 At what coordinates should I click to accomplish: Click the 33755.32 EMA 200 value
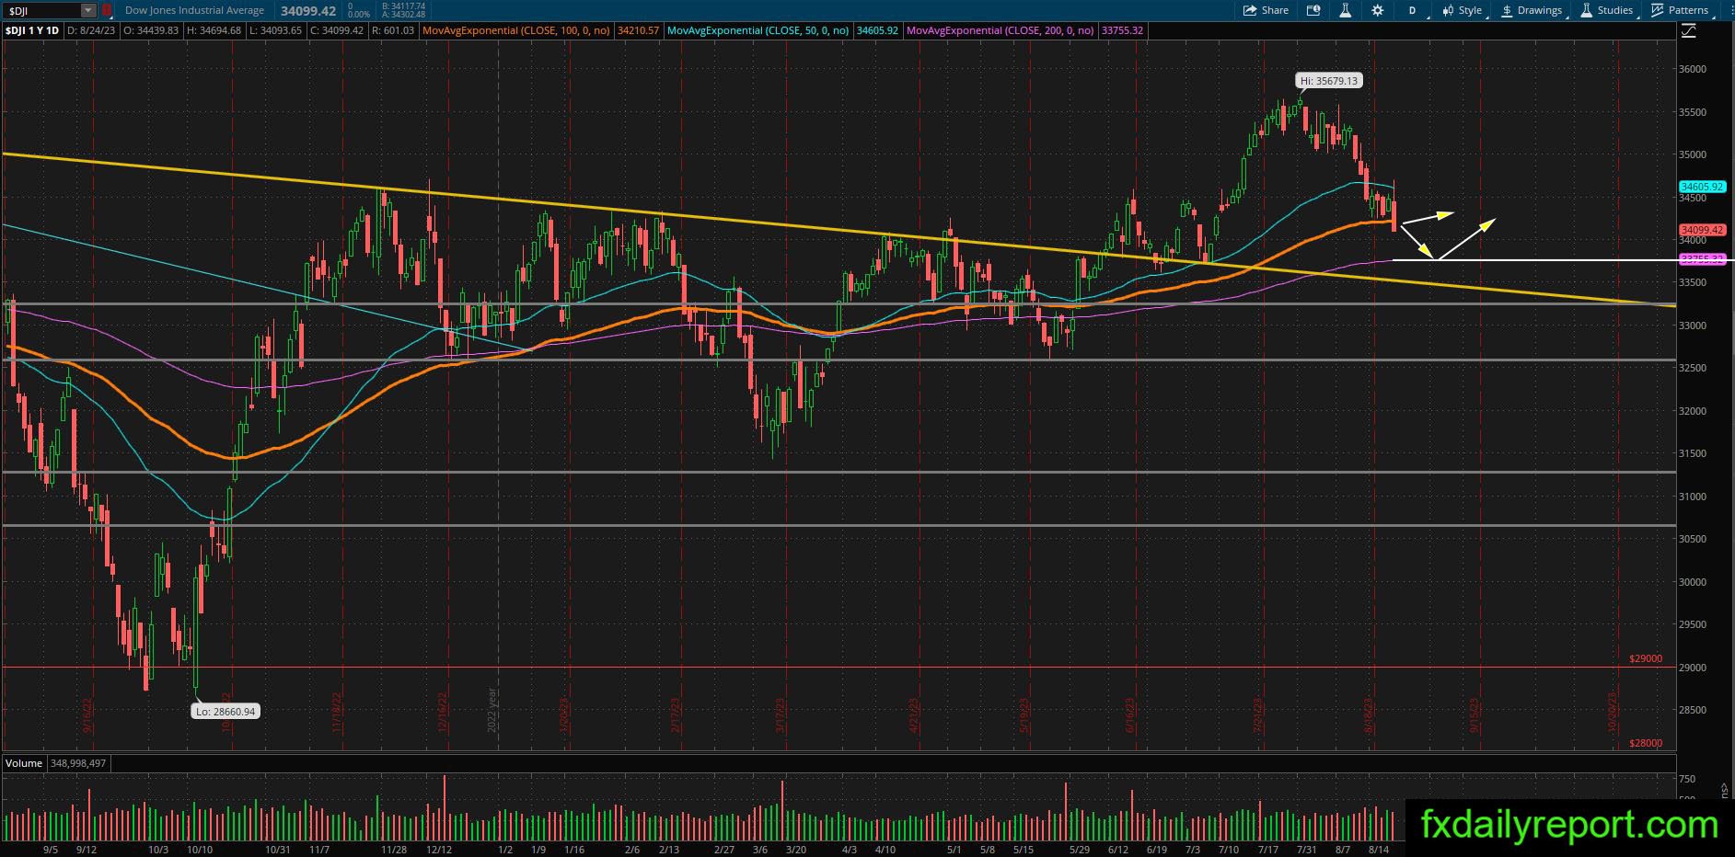click(x=1122, y=30)
